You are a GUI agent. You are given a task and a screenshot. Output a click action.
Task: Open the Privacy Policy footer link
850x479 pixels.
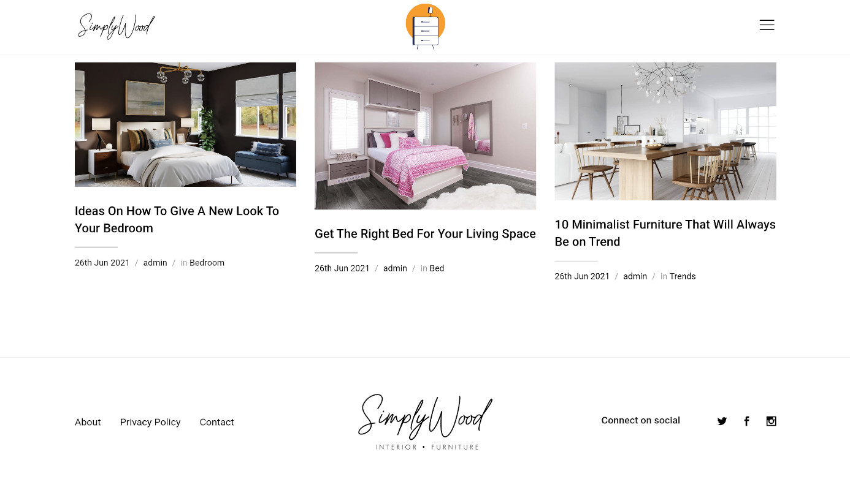(150, 422)
